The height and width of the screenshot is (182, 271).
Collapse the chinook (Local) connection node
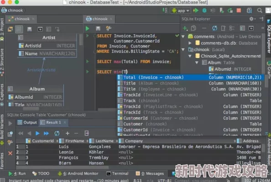[x=183, y=50]
